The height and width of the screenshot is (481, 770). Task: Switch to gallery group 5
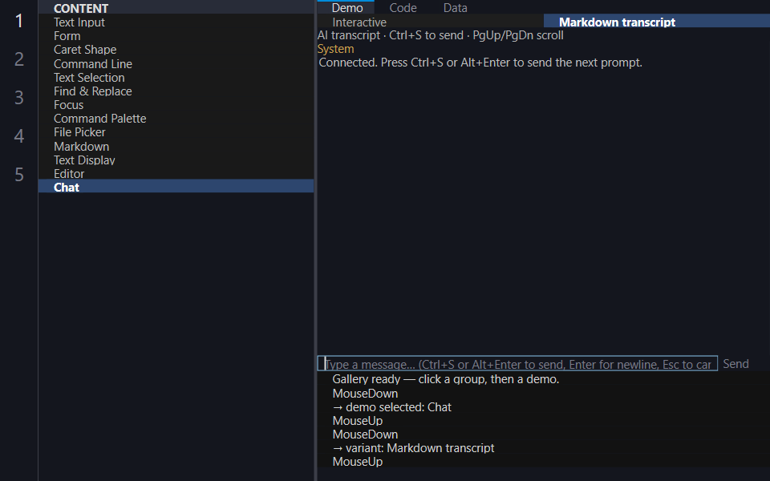point(18,174)
